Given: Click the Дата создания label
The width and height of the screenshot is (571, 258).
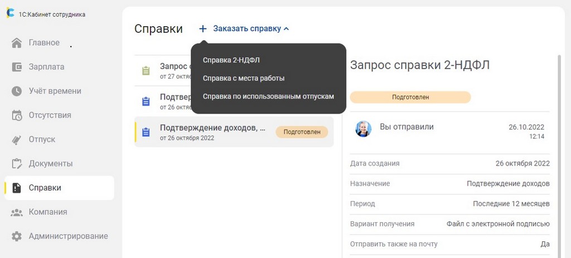Looking at the screenshot, I should (x=375, y=163).
